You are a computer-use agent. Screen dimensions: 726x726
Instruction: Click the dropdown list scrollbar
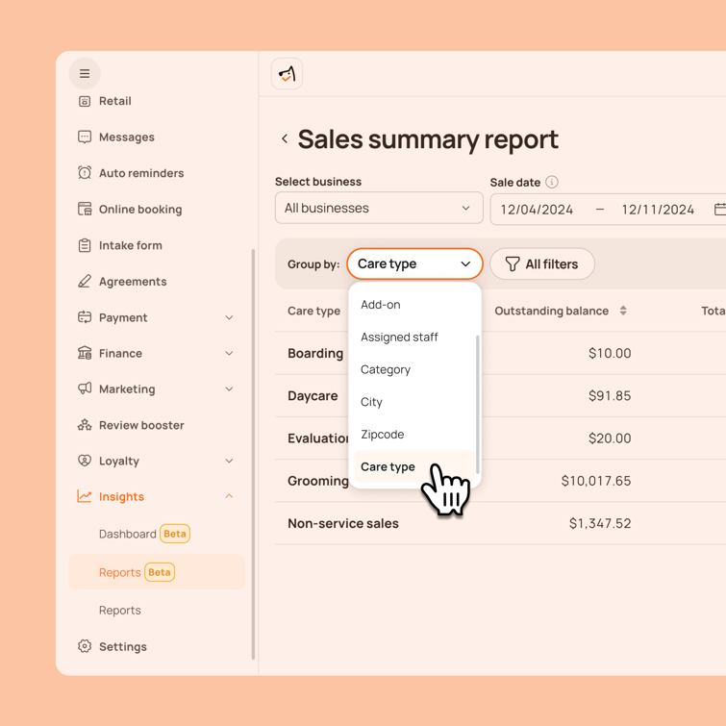click(x=477, y=404)
